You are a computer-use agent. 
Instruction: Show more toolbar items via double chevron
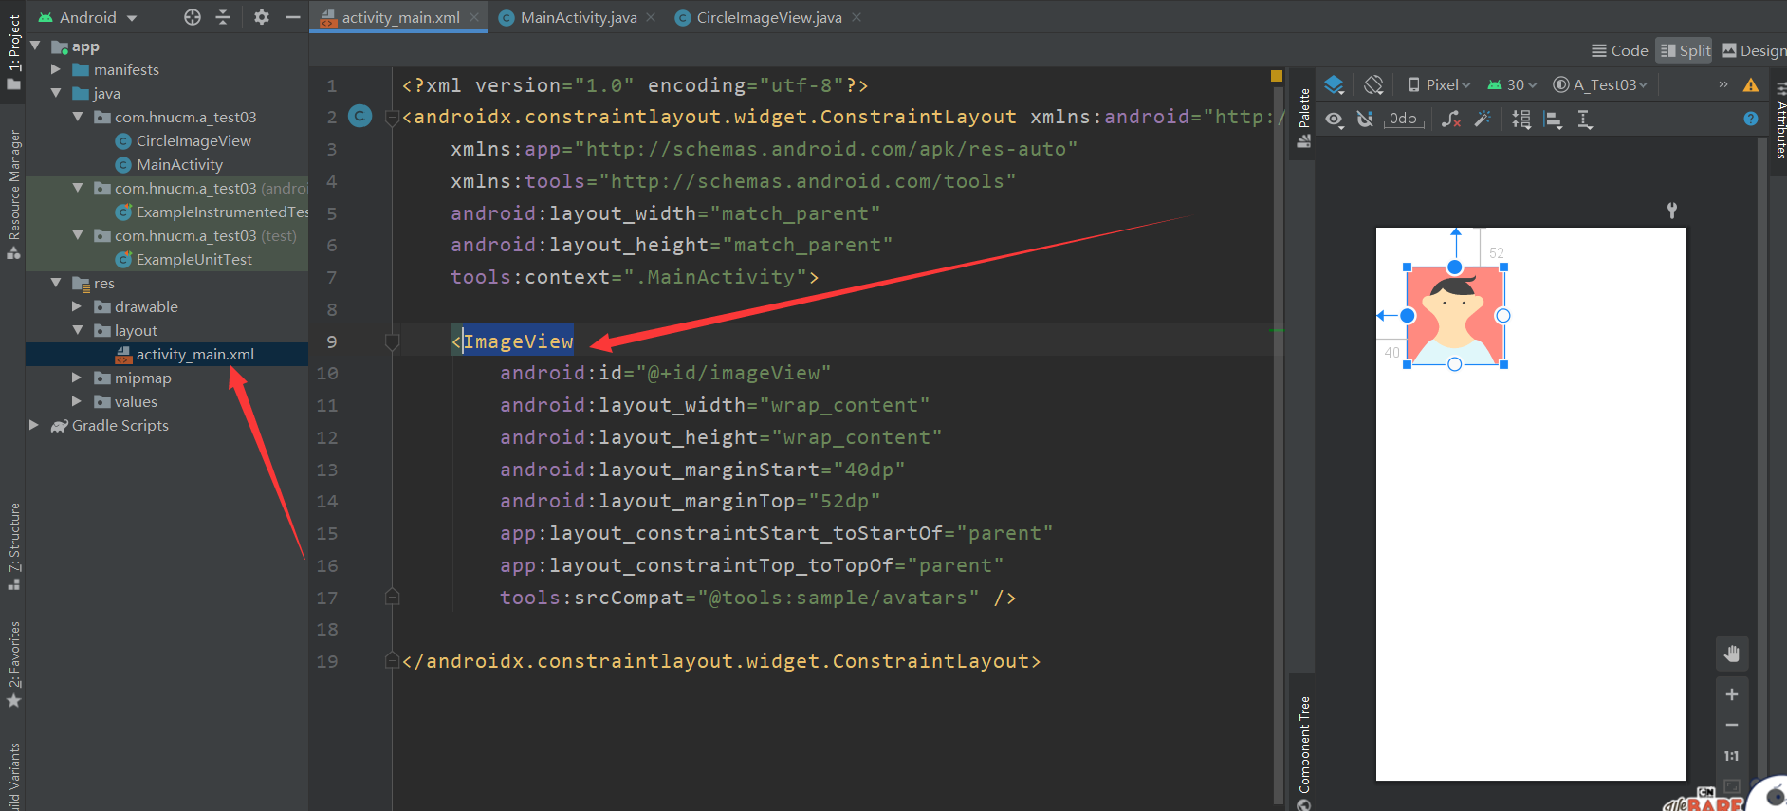tap(1723, 85)
